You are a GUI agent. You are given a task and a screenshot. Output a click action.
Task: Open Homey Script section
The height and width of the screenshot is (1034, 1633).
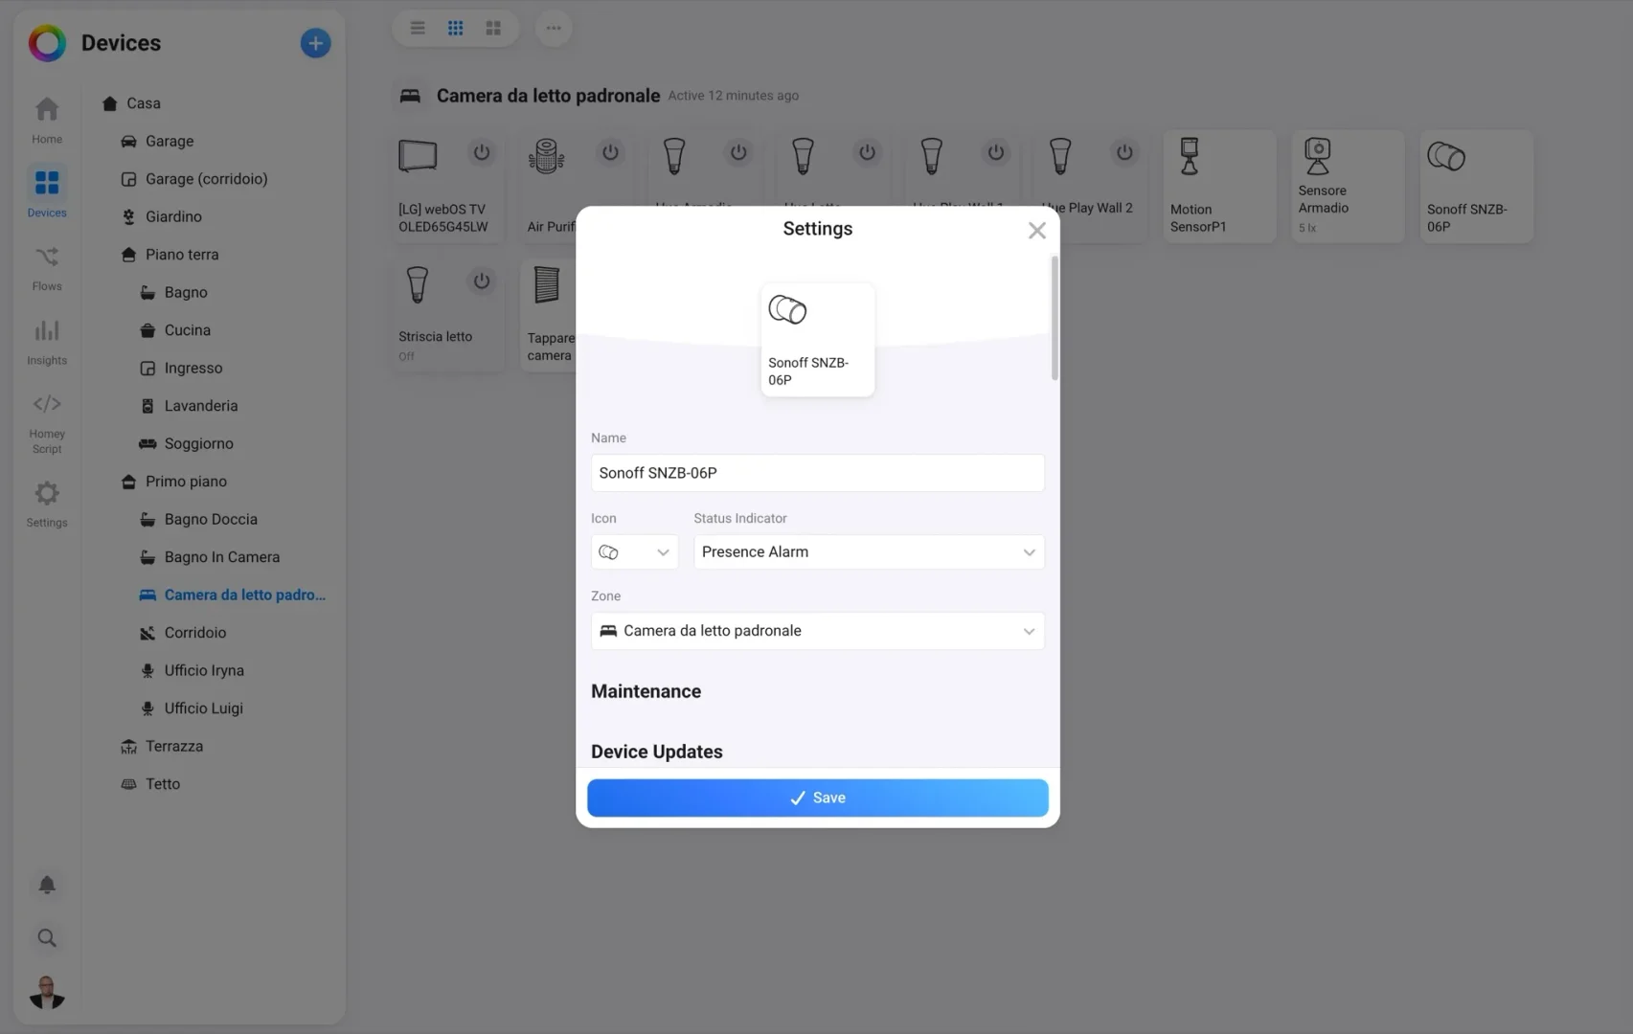47,423
